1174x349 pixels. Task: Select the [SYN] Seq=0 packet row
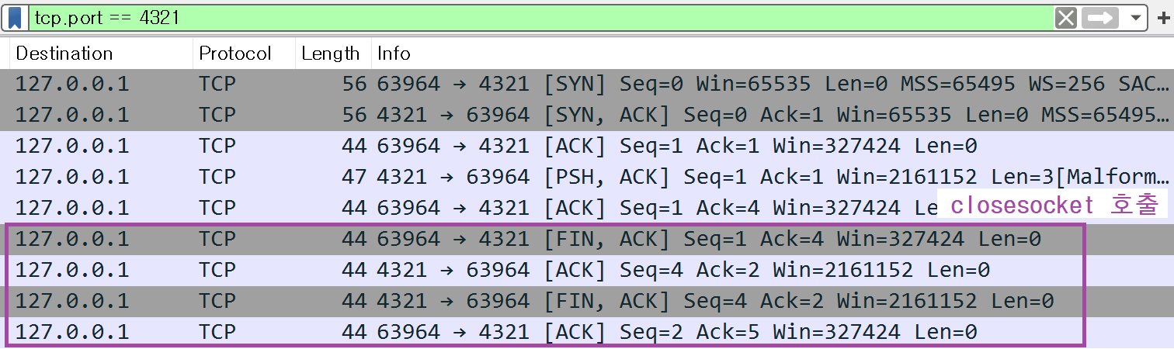(544, 84)
